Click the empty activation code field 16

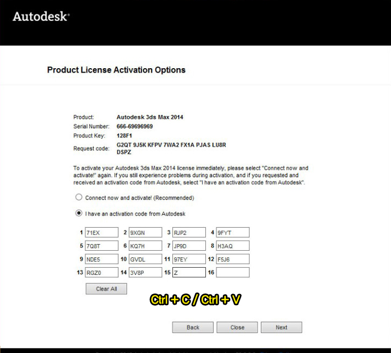232,272
